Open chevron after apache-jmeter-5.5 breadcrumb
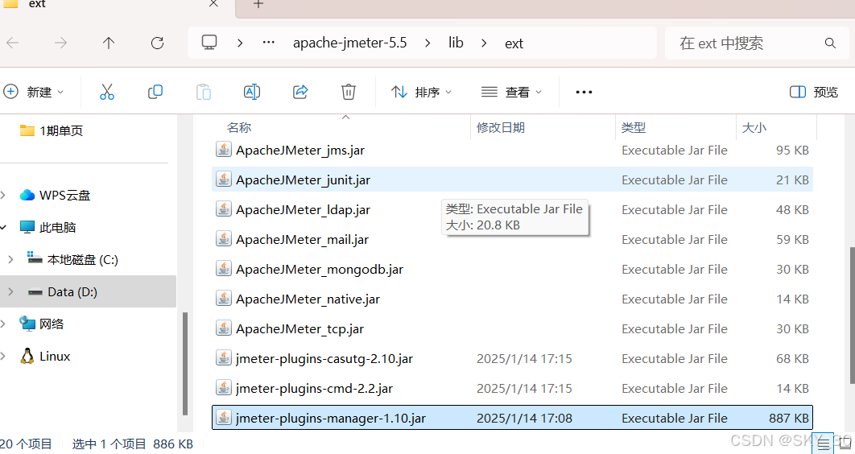This screenshot has width=855, height=454. point(427,43)
